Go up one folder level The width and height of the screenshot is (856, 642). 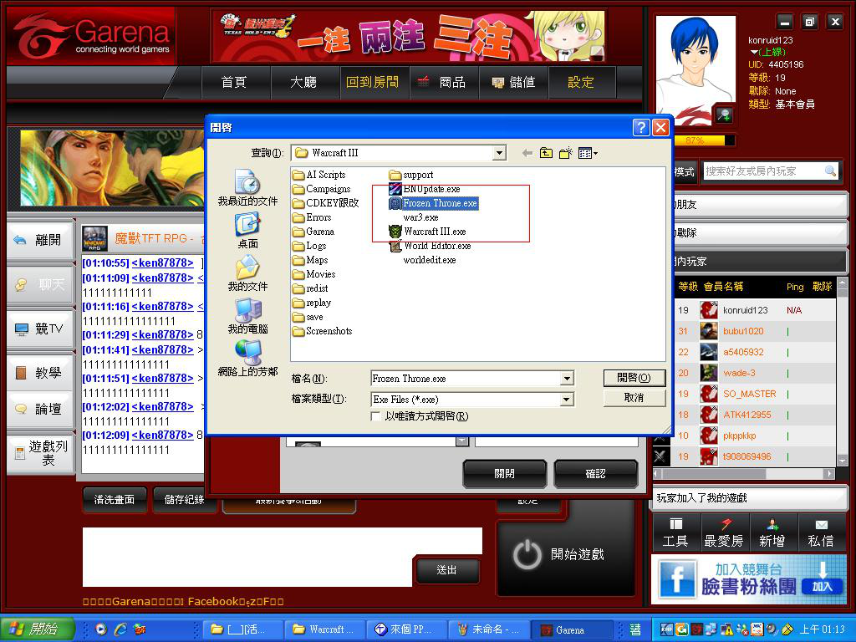point(546,154)
